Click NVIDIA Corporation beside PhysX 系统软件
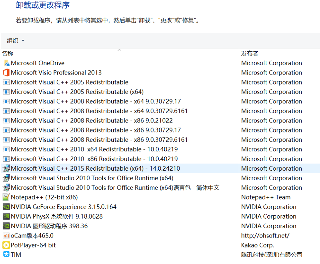 tap(269, 216)
